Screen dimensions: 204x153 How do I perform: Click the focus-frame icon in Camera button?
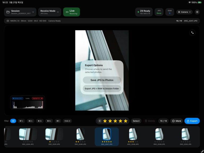pyautogui.click(x=179, y=12)
